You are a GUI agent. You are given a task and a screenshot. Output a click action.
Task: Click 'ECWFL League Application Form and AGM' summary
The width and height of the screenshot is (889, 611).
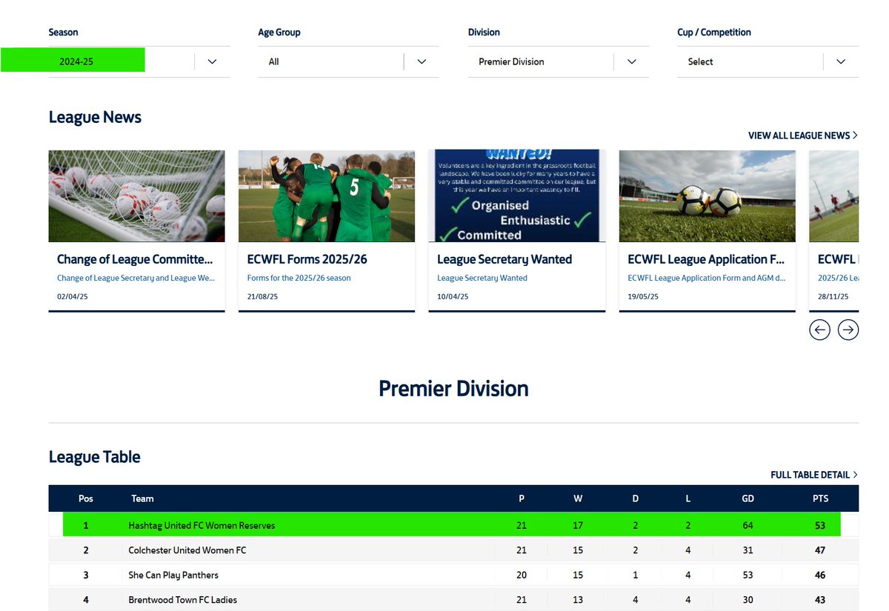click(707, 278)
